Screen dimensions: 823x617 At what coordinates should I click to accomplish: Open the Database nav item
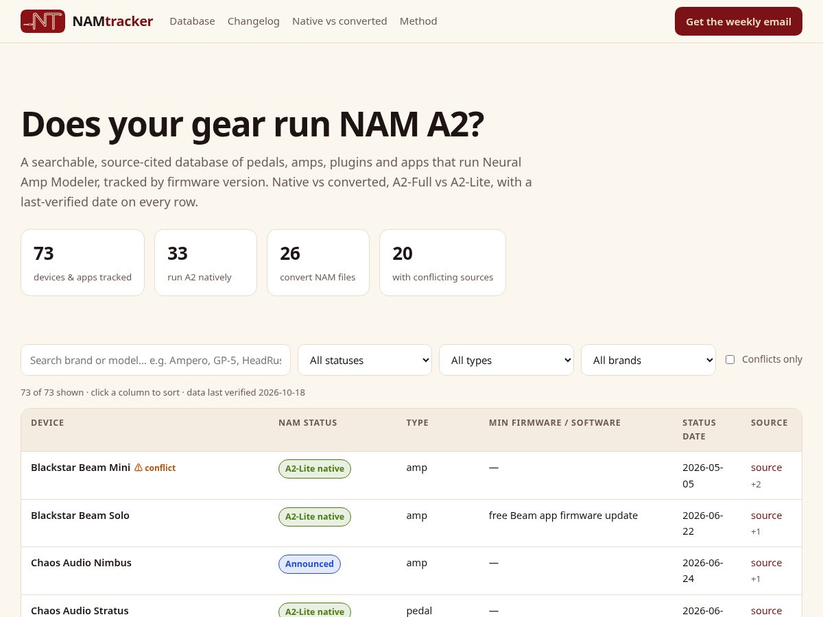pos(192,21)
